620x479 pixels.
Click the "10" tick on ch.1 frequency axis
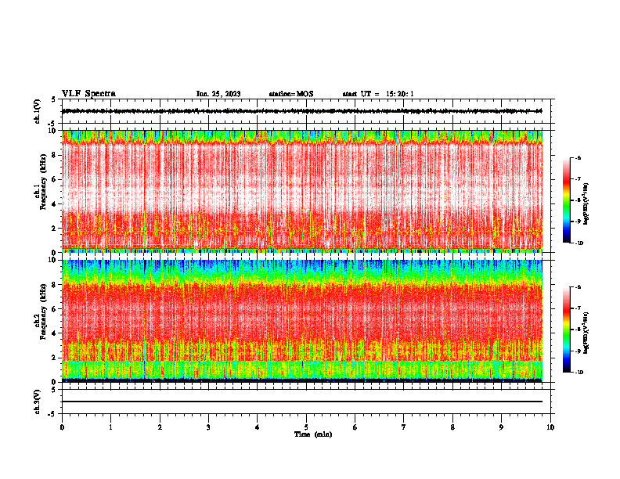coord(53,131)
